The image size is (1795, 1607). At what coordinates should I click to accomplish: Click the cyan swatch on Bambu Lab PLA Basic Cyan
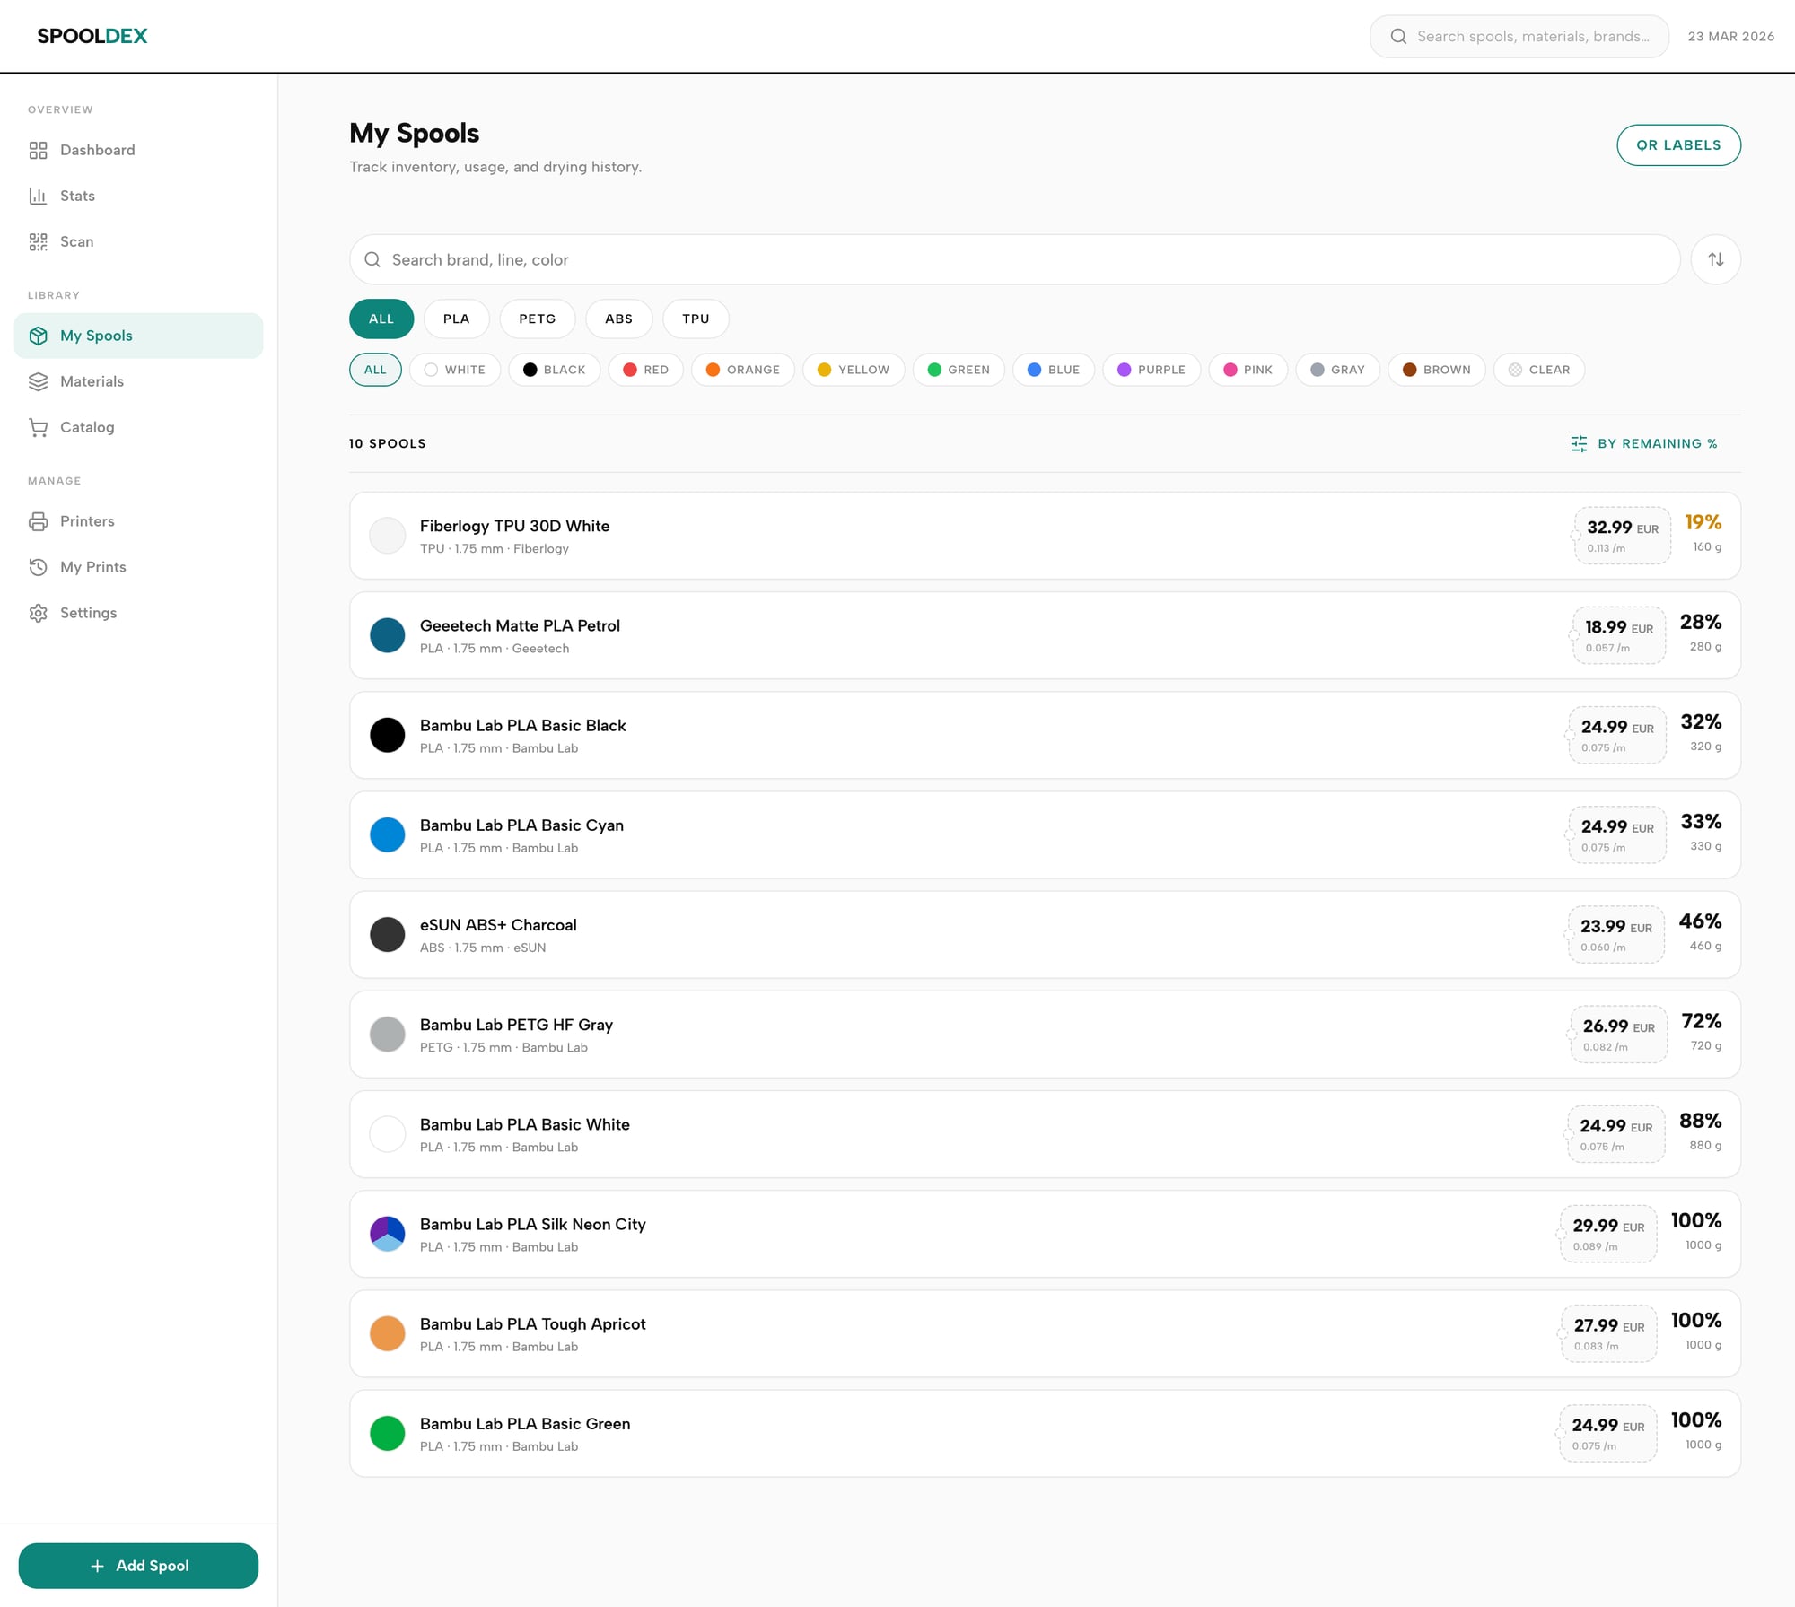387,834
